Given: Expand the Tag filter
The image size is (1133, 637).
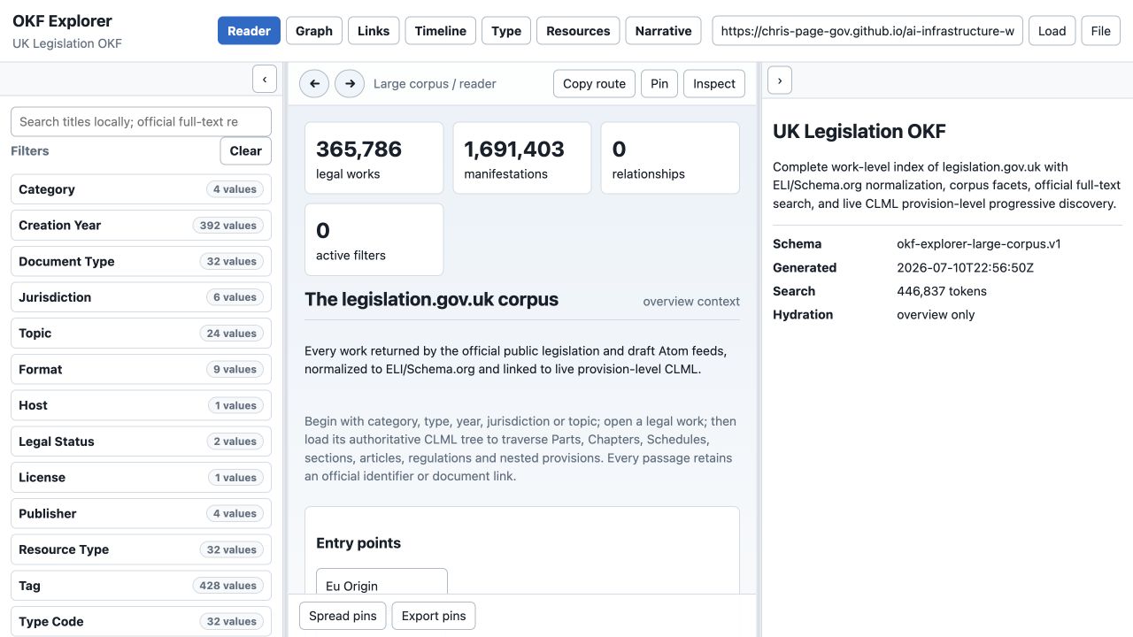Looking at the screenshot, I should coord(142,585).
